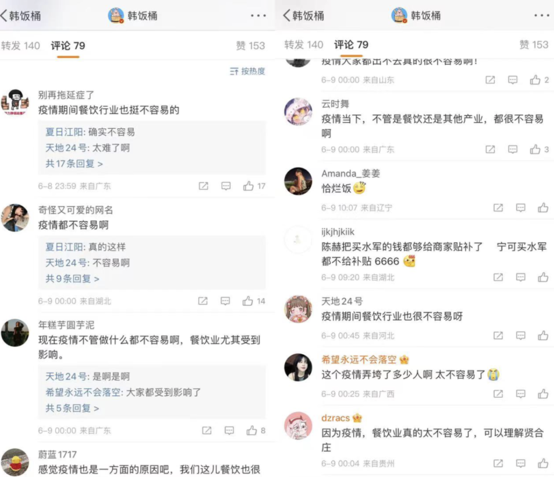Open the three-dot menu on the left panel
Viewport: 554px width, 479px height.
click(258, 16)
